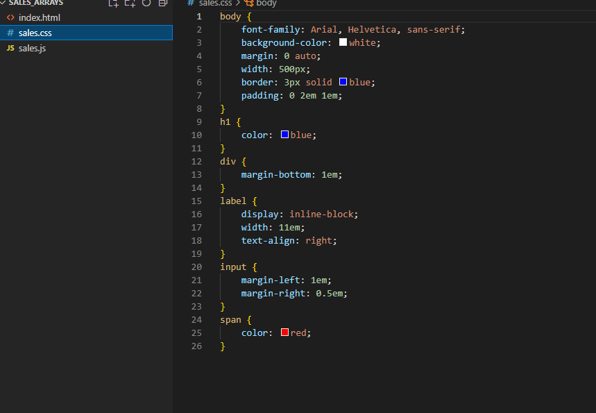Open the sales.css breadcrumb dropdown

pyautogui.click(x=215, y=3)
